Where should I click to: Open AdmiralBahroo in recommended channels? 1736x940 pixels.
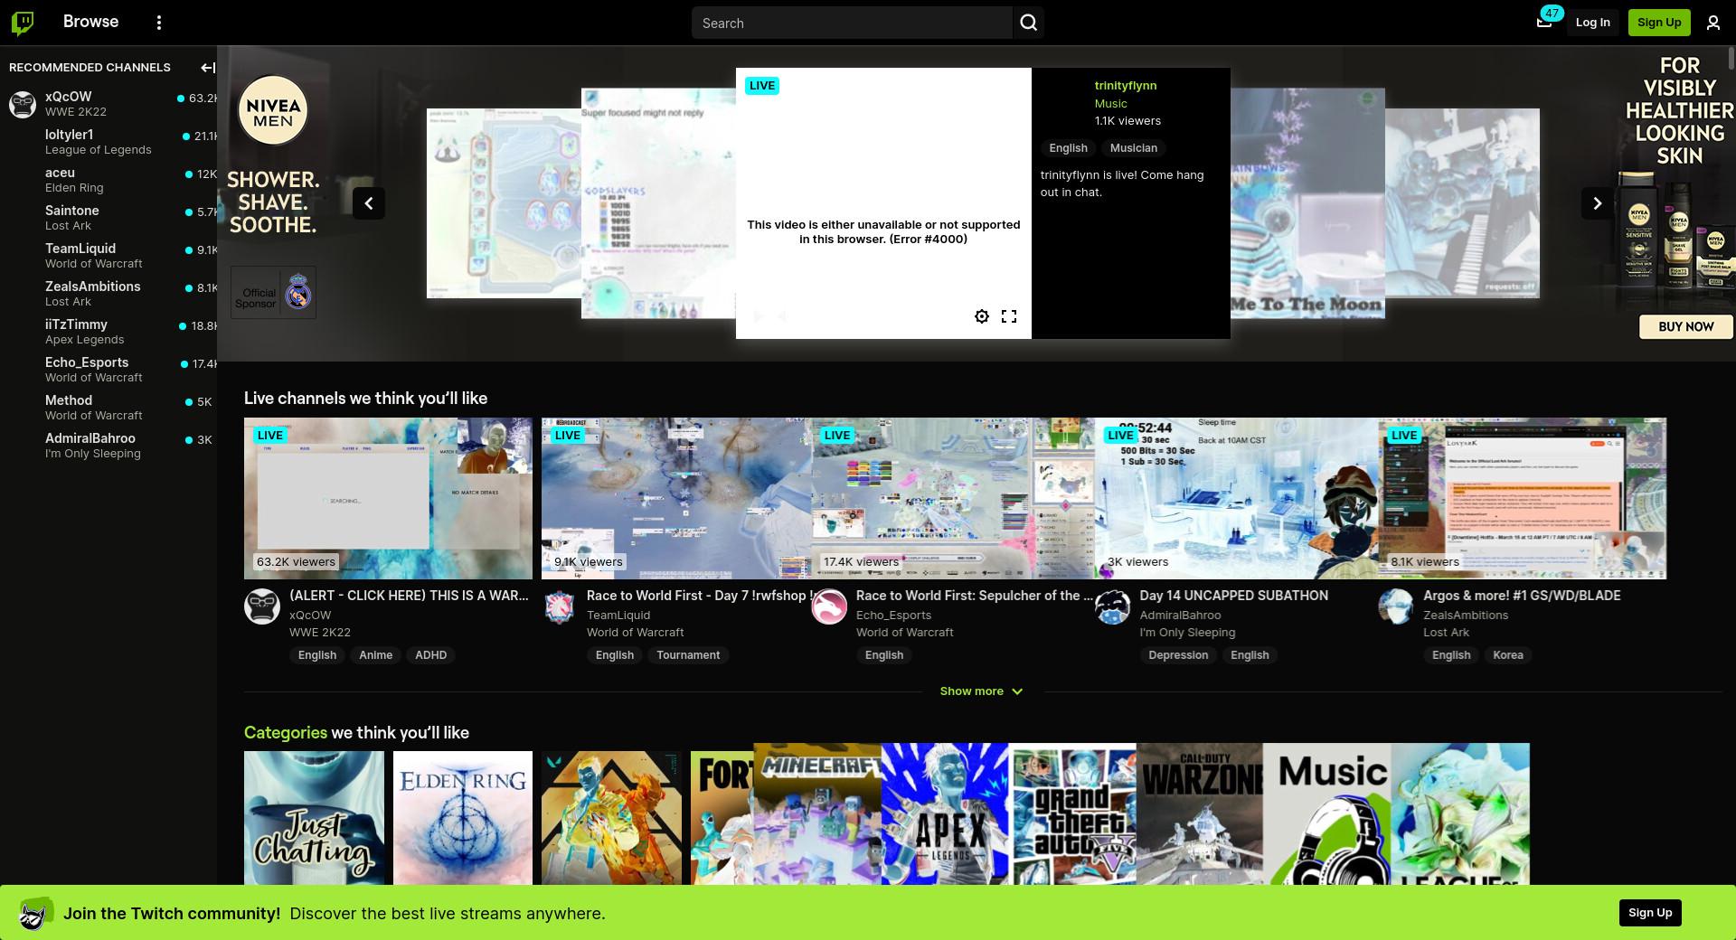point(108,446)
